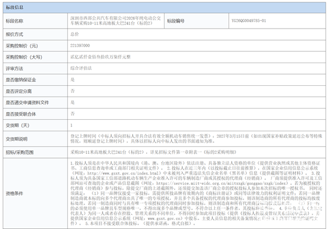Click the 标段信息 section header
Image resolution: width=328 pixels, height=229 pixels.
coord(164,8)
